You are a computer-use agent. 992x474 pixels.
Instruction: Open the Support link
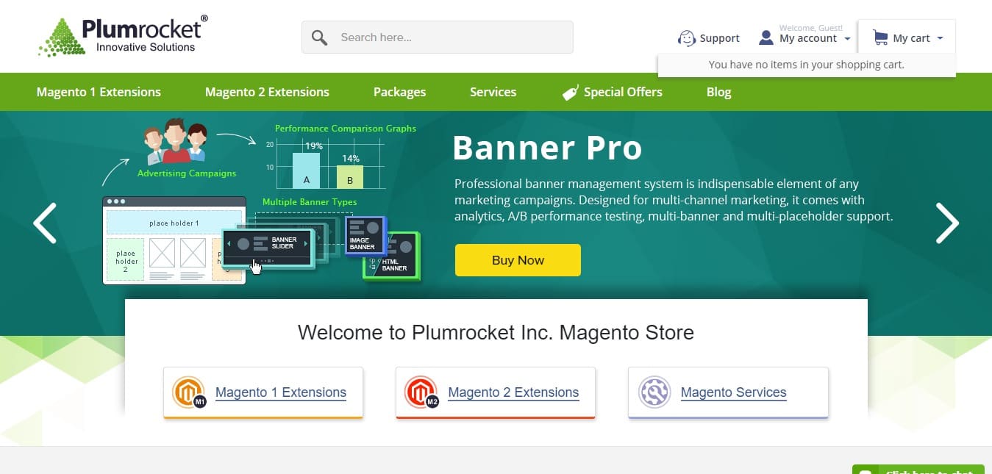(x=719, y=38)
